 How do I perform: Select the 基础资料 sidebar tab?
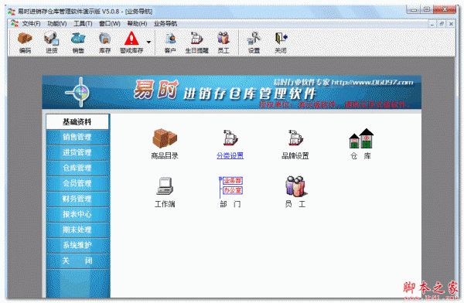[77, 121]
